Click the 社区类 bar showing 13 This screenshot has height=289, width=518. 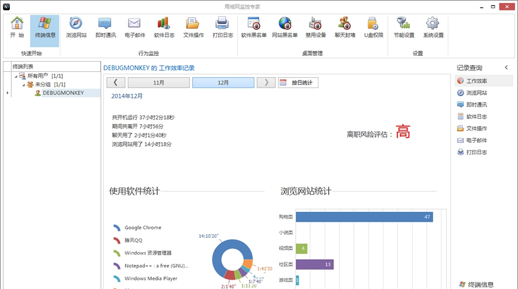click(x=314, y=264)
